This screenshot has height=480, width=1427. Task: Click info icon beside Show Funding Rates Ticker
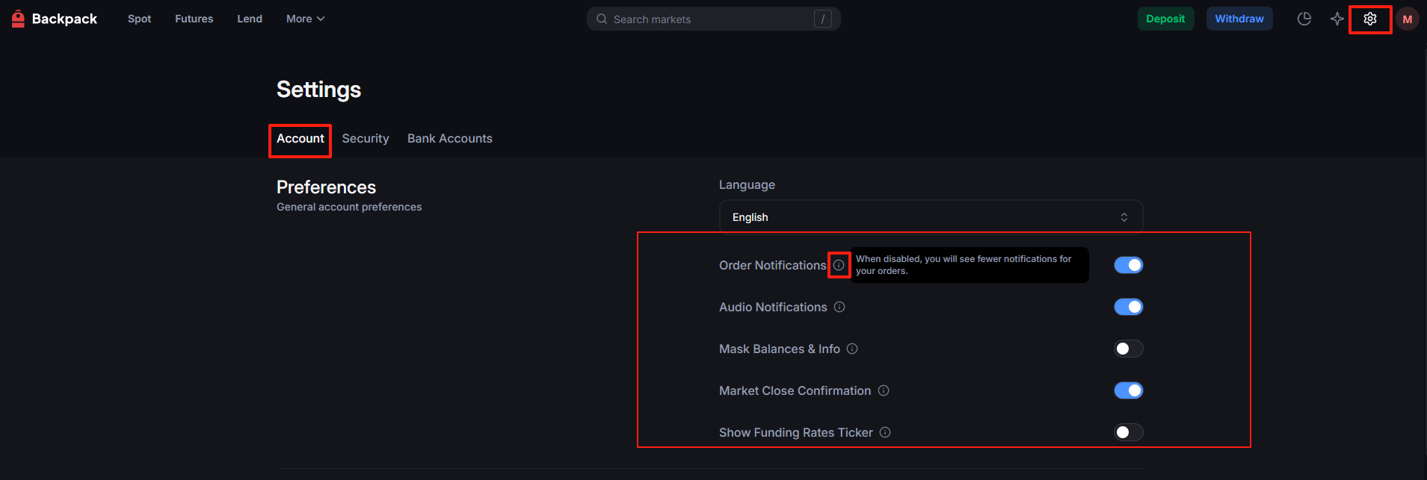point(885,432)
